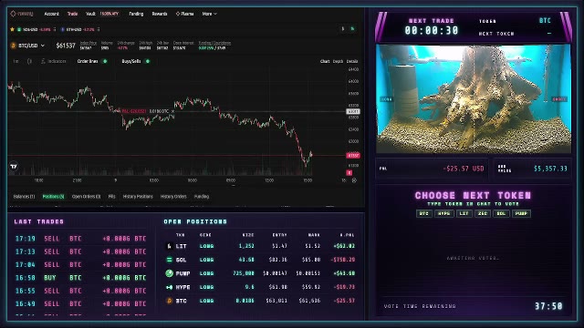Vote for the BTC token button
The image size is (584, 328).
(423, 213)
